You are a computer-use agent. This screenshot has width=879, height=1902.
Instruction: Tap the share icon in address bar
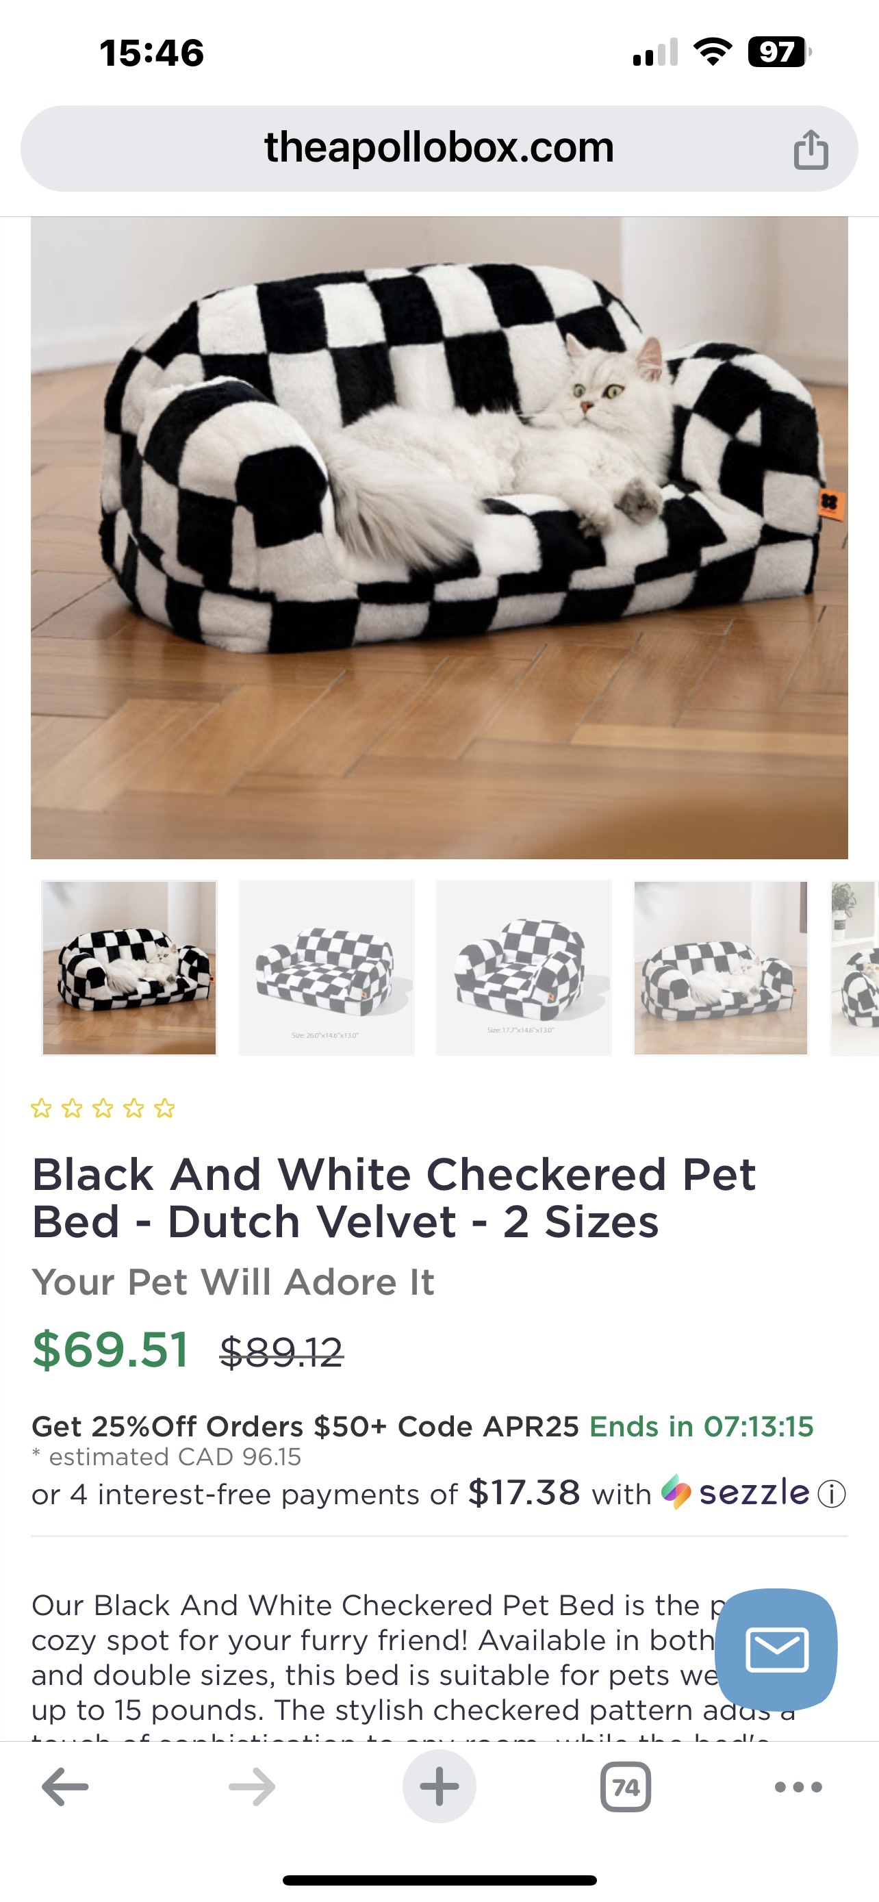(811, 149)
